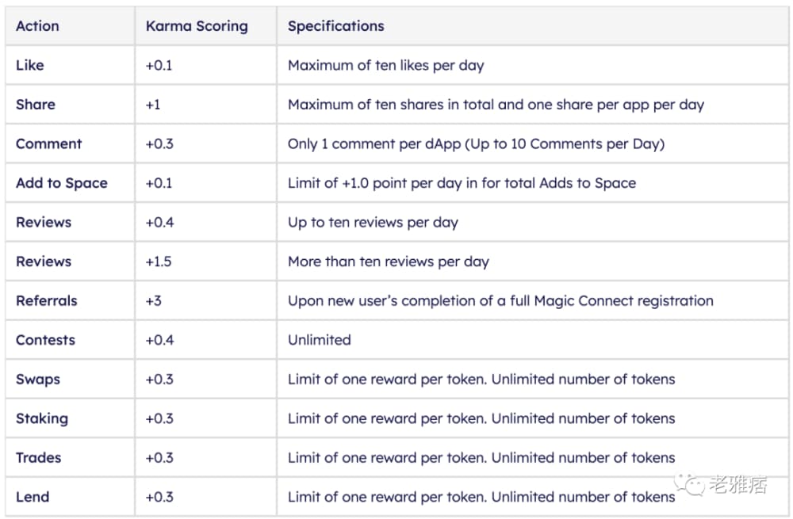793x519 pixels.
Task: Click the Referrals row label
Action: (x=46, y=301)
